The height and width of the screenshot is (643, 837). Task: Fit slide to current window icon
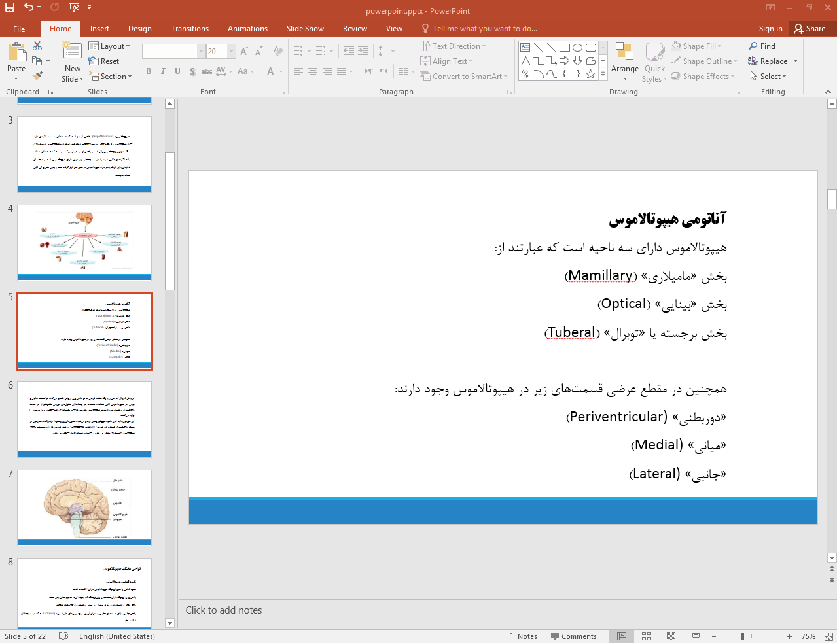(828, 636)
